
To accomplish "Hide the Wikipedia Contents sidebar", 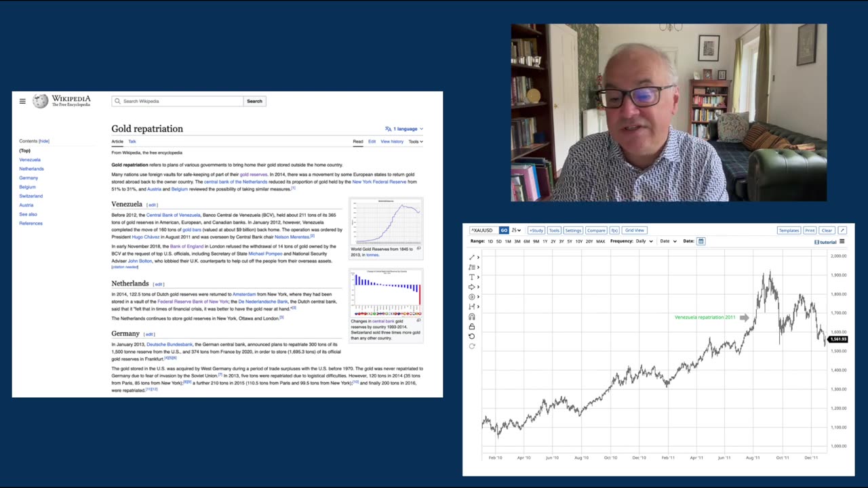I will click(44, 141).
